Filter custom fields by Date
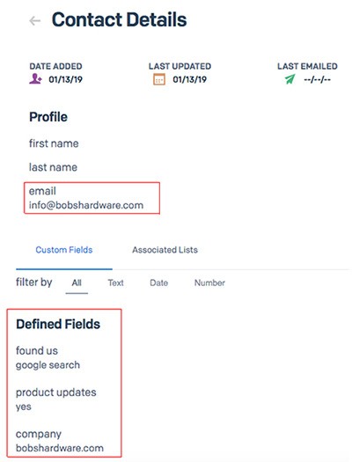Screen dimensions: 352x462 coord(158,282)
